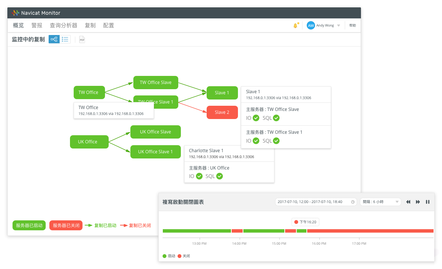This screenshot has width=442, height=269.
Task: Click the Navicat Monitor logo
Action: [x=15, y=13]
